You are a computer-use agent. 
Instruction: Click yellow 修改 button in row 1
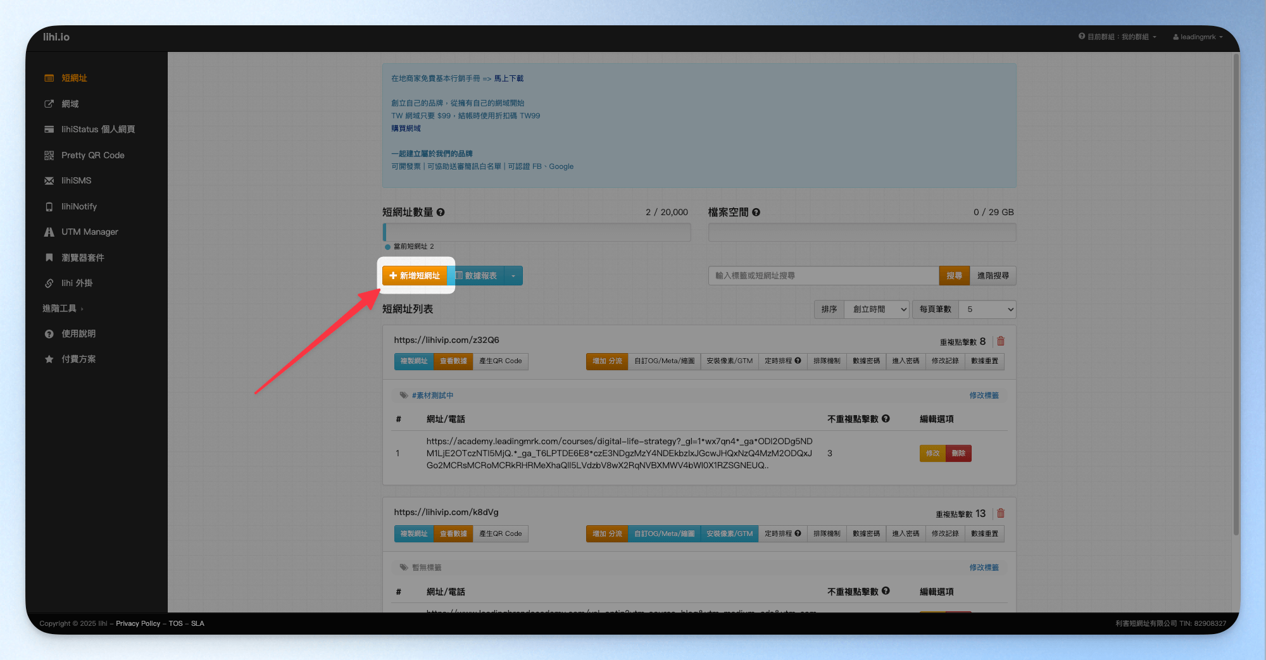click(x=932, y=454)
